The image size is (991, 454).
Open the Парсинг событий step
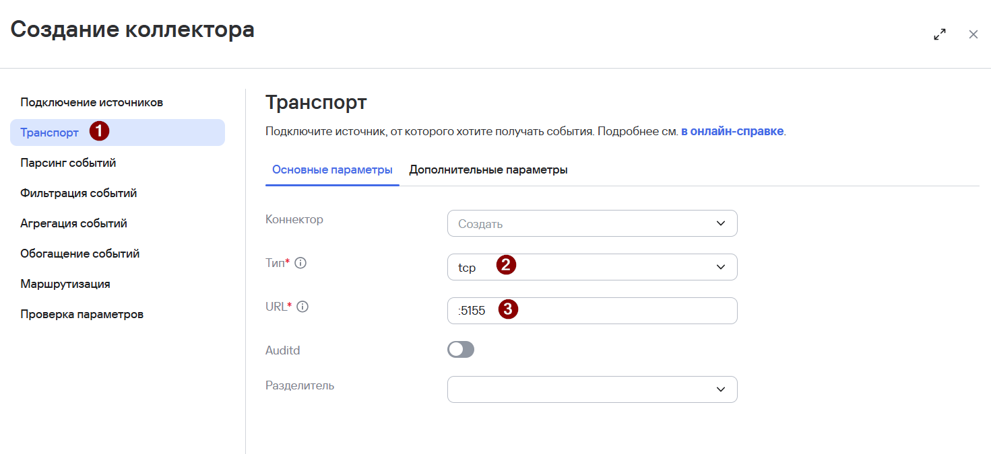68,163
